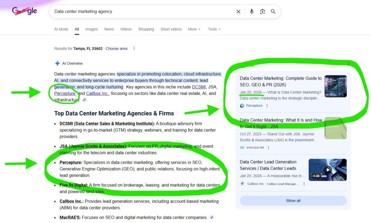The image size is (371, 223).
Task: Open Google Lens image search icon
Action: pos(262,11)
